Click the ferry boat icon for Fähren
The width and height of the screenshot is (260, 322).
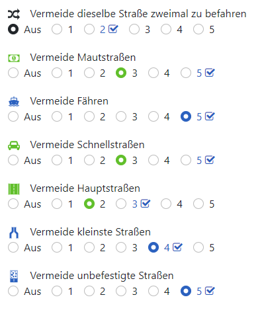point(14,102)
